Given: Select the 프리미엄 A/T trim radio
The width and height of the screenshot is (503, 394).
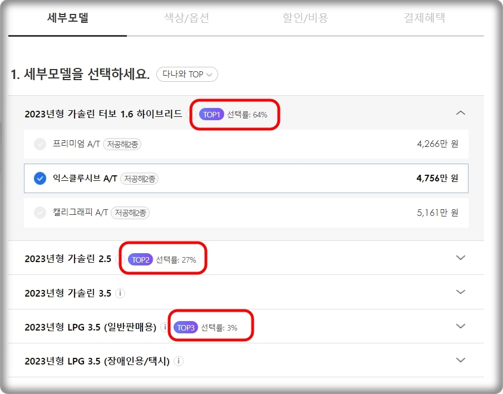Looking at the screenshot, I should tap(40, 144).
